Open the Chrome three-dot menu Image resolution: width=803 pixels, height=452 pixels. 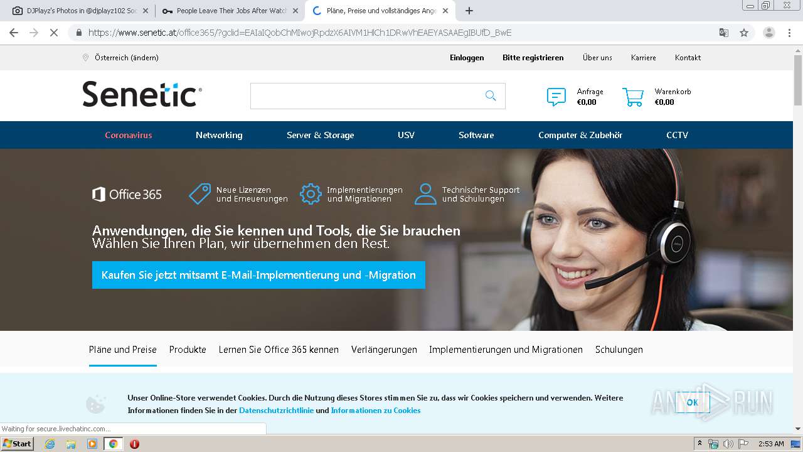pyautogui.click(x=789, y=33)
